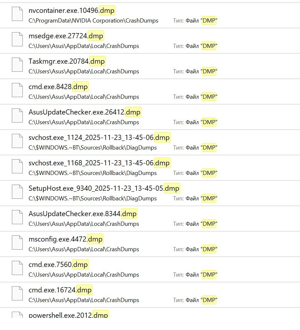The image size is (300, 330).
Task: Click the type label of cmd.exe.8428.dmp
Action: click(195, 97)
